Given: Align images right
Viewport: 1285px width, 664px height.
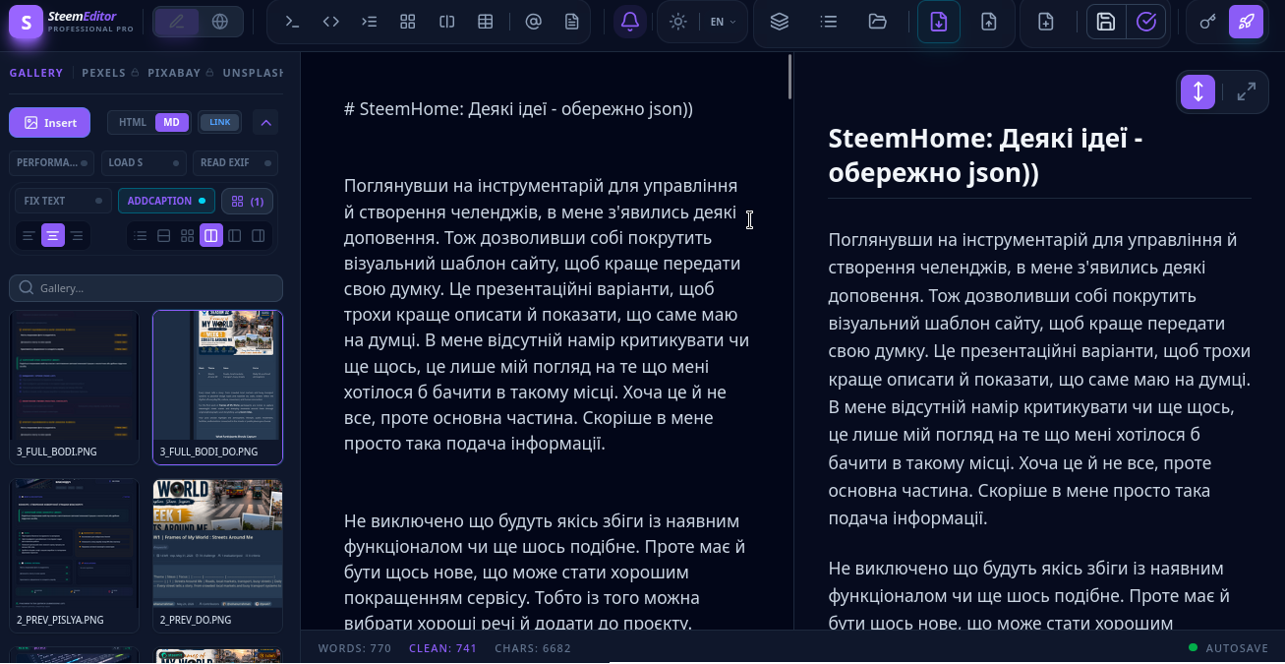Looking at the screenshot, I should click(x=77, y=236).
